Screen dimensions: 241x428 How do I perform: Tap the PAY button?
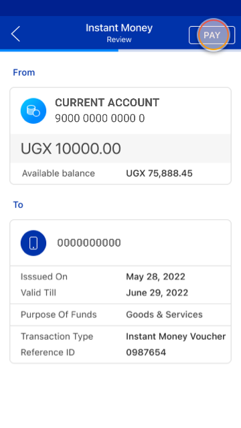pyautogui.click(x=212, y=35)
